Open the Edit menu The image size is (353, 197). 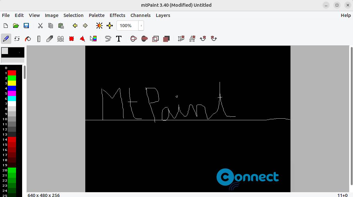point(19,15)
